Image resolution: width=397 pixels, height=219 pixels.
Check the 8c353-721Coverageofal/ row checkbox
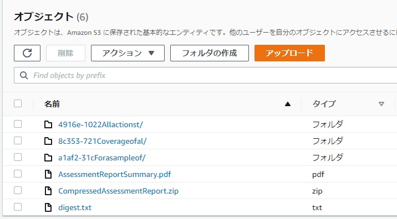click(x=18, y=140)
